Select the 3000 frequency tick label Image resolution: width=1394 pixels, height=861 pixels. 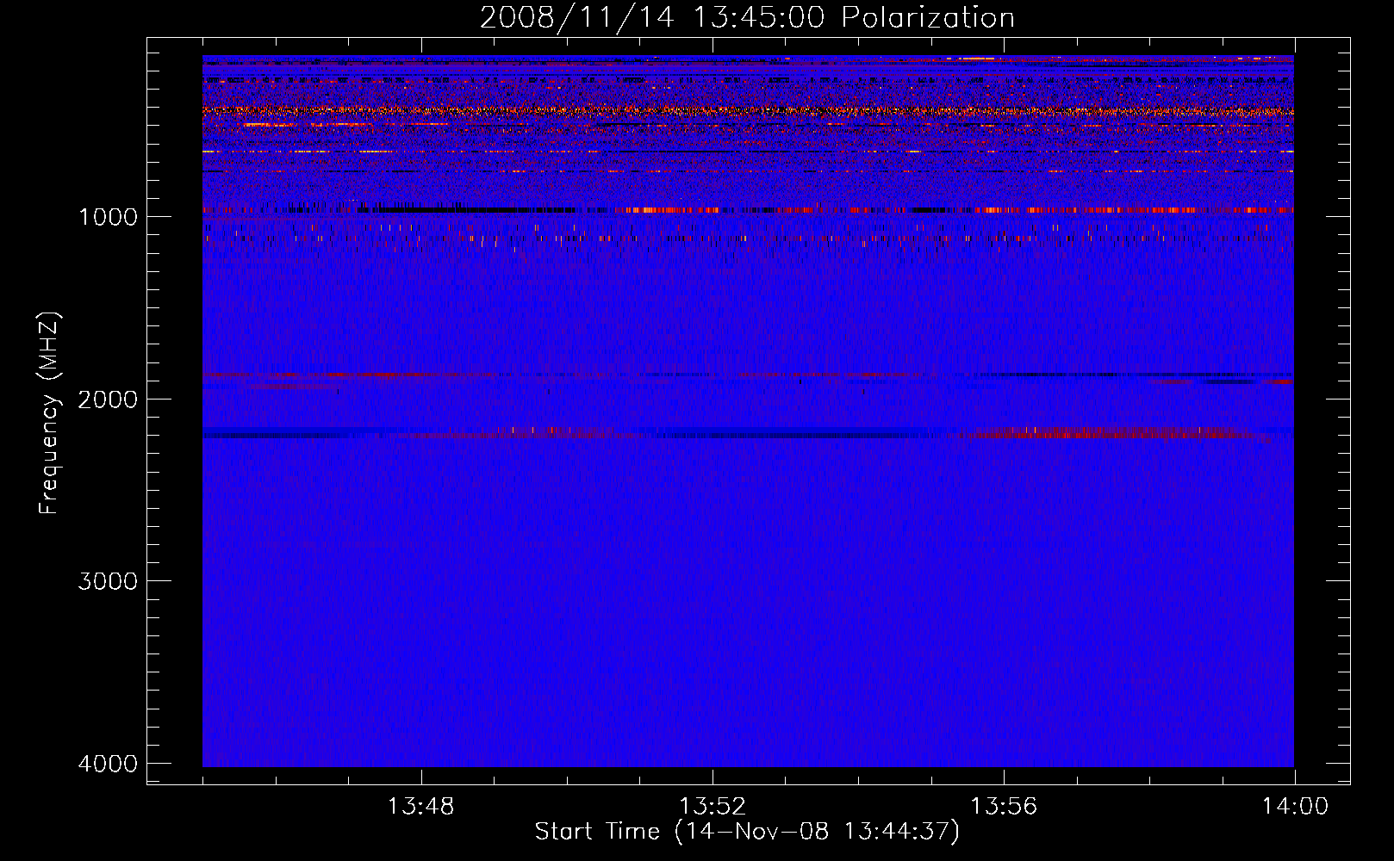(108, 581)
